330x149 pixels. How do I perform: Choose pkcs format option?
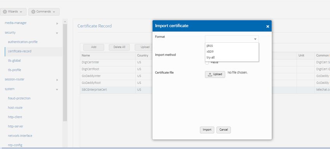coord(232,46)
